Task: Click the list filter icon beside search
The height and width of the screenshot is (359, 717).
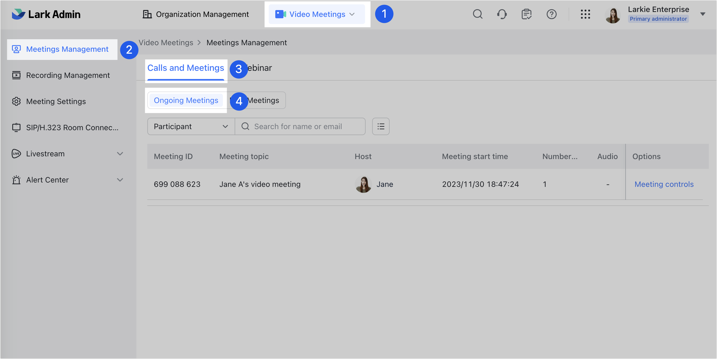Action: [x=381, y=126]
